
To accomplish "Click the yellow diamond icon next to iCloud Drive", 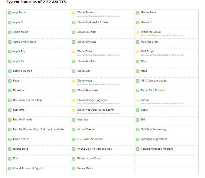I will click(74, 52).
